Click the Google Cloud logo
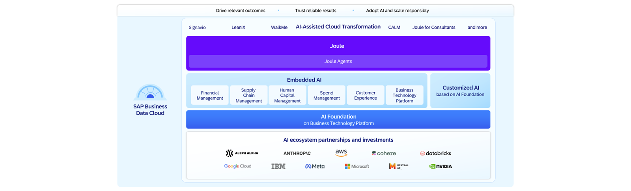Image resolution: width=631 pixels, height=191 pixels. click(x=237, y=166)
